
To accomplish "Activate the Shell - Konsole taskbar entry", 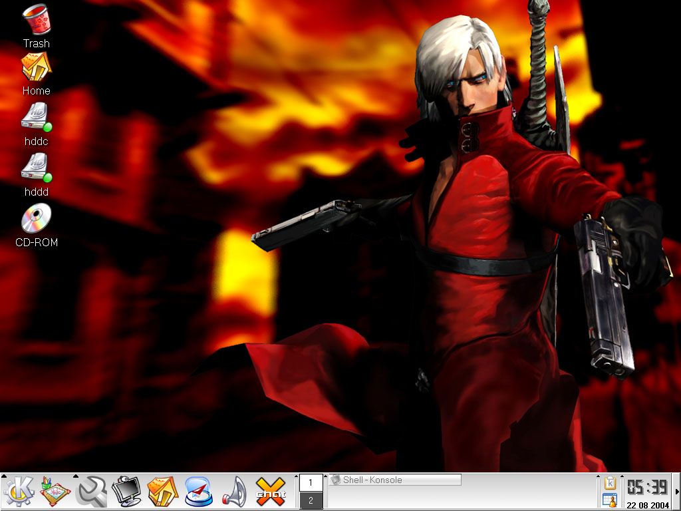I will (395, 480).
